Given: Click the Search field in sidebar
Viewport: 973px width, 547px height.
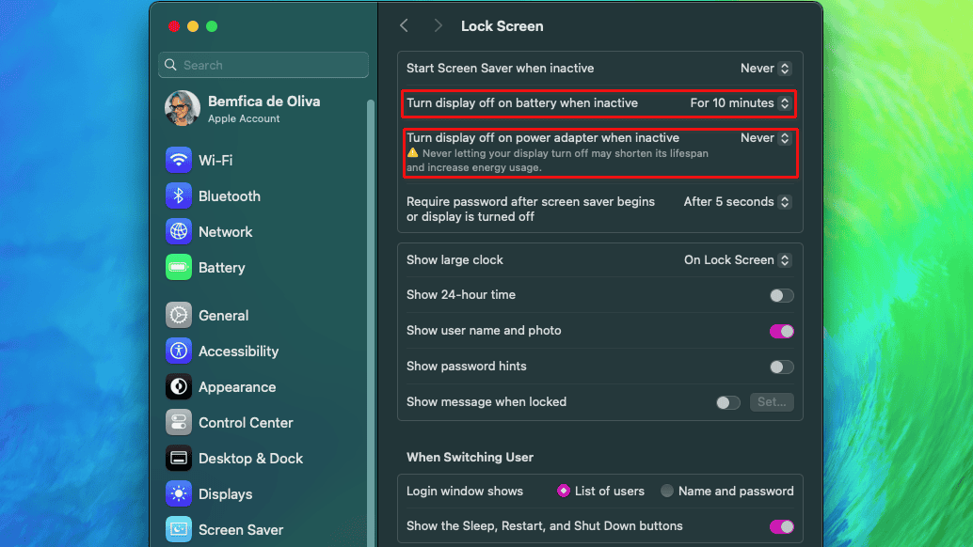Looking at the screenshot, I should point(263,65).
